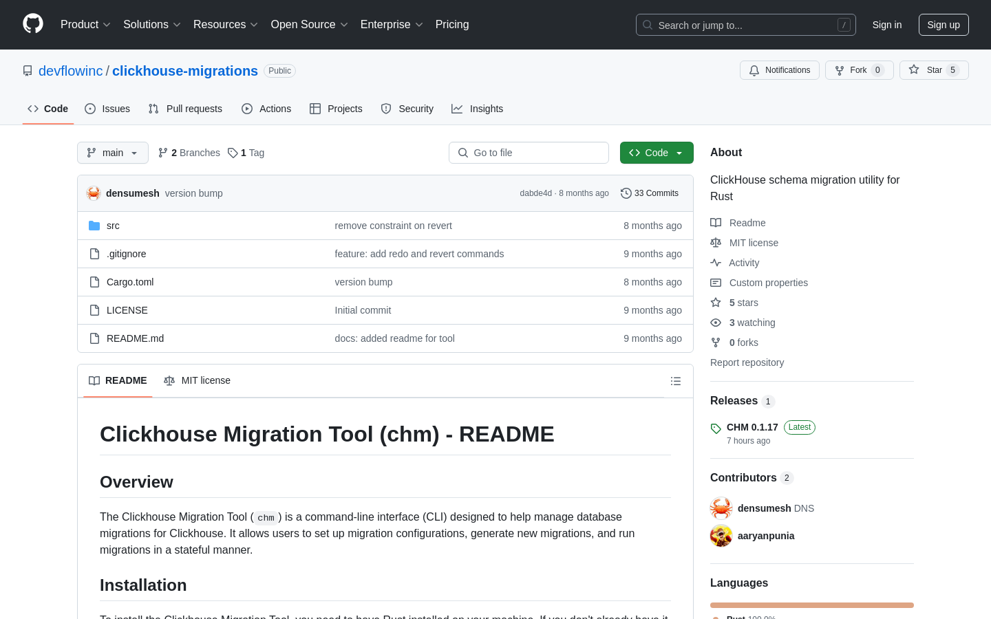This screenshot has height=619, width=991.
Task: Open 'feature: add redo and revert commands' commit
Action: [419, 254]
